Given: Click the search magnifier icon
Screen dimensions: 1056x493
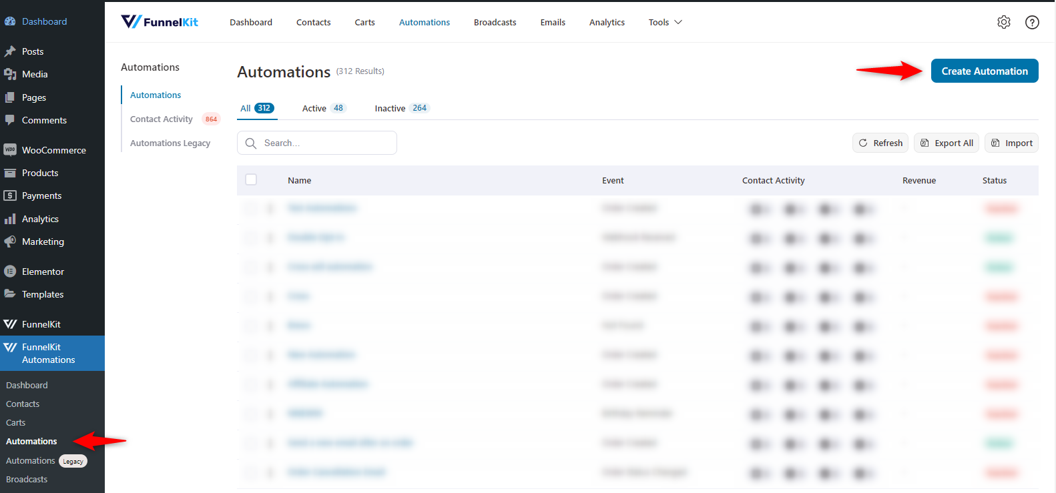Looking at the screenshot, I should pos(251,143).
